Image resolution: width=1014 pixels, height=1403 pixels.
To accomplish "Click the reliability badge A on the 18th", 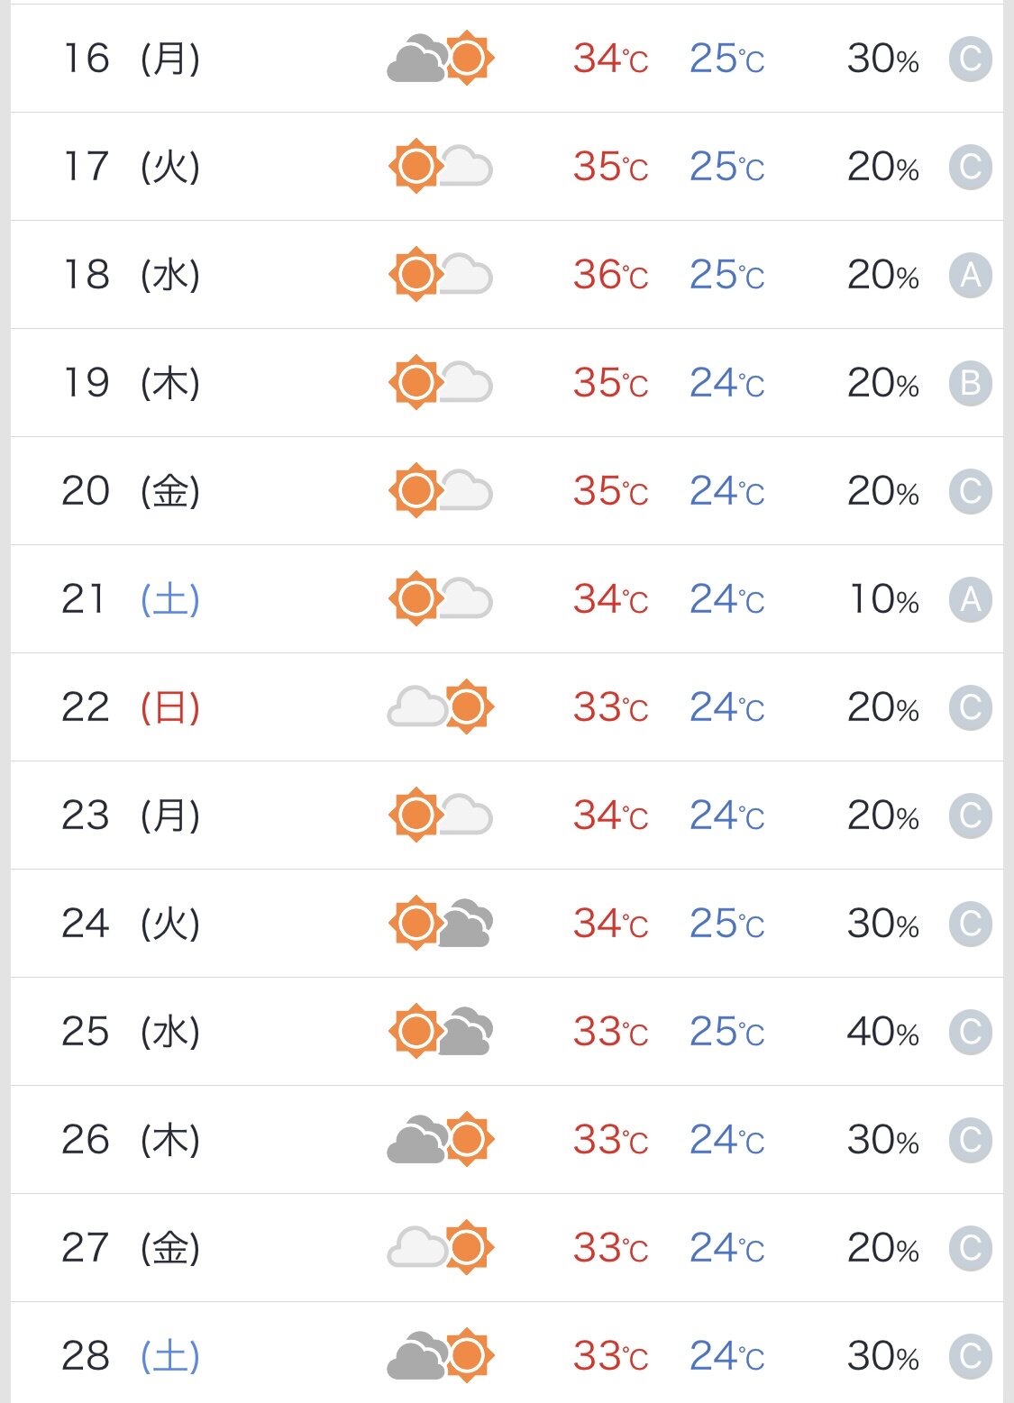I will coord(970,275).
